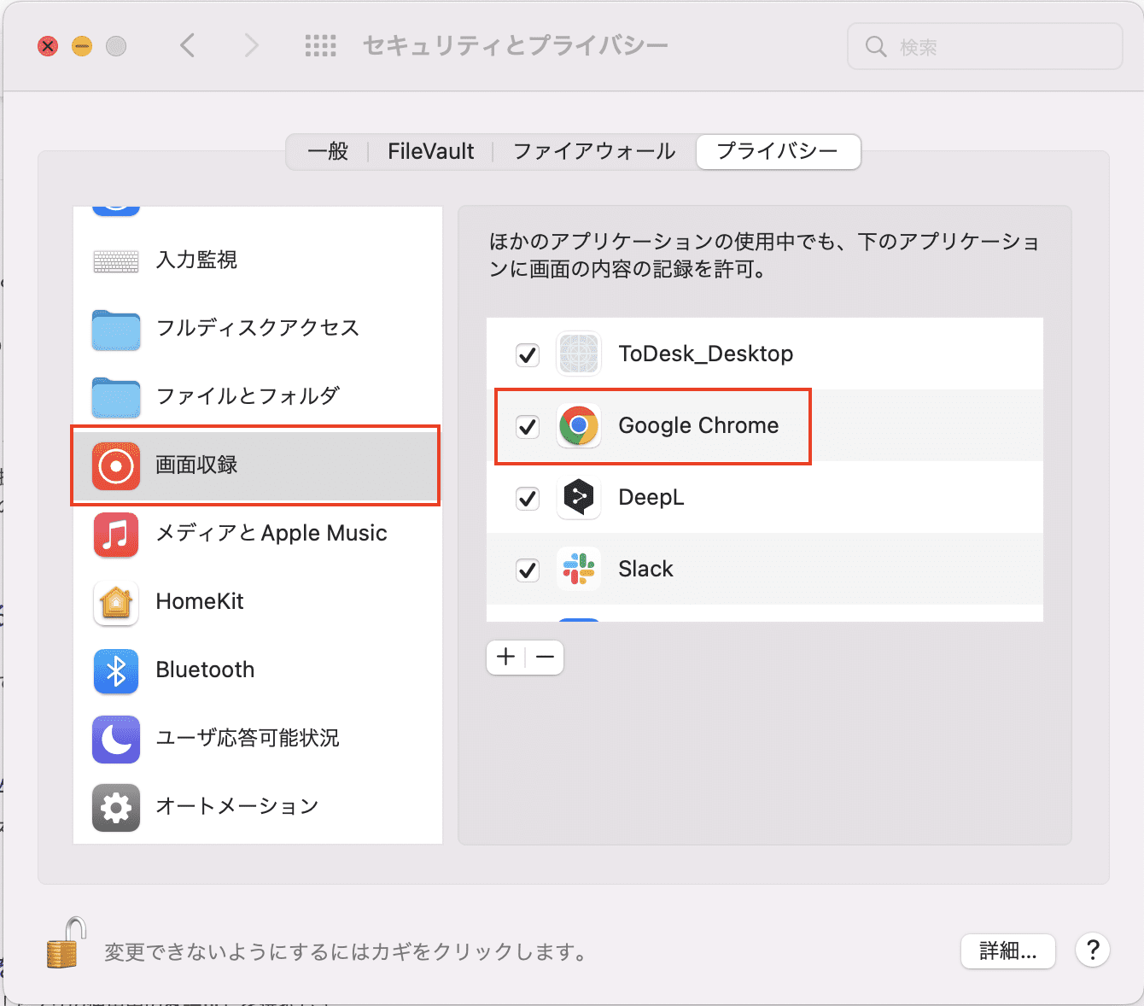Click the minus button to remove app
This screenshot has width=1144, height=1006.
545,657
